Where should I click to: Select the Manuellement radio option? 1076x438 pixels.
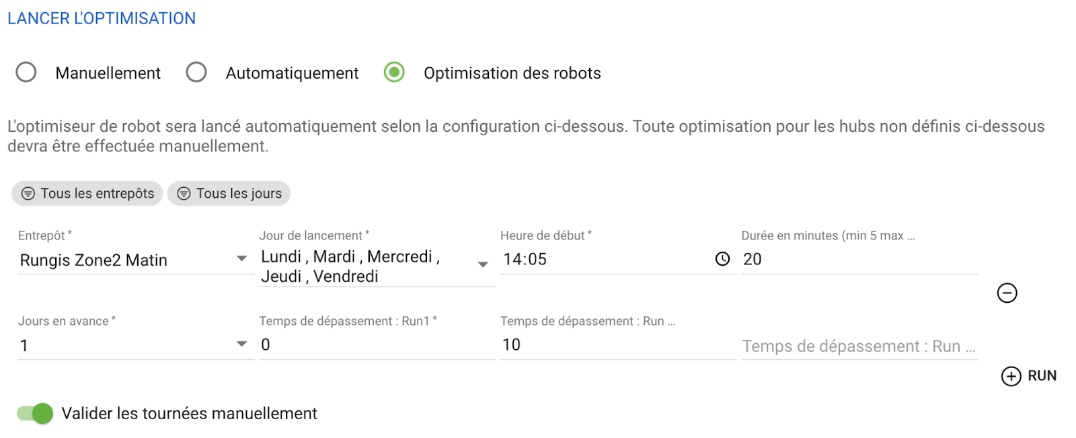26,72
